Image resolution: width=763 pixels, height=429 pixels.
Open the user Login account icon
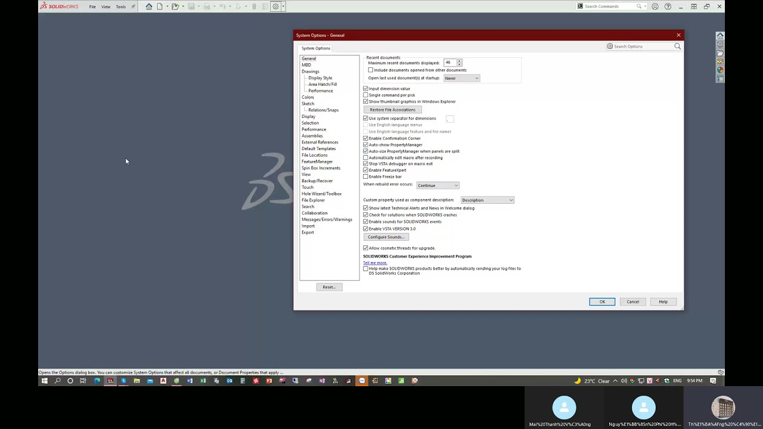[655, 7]
